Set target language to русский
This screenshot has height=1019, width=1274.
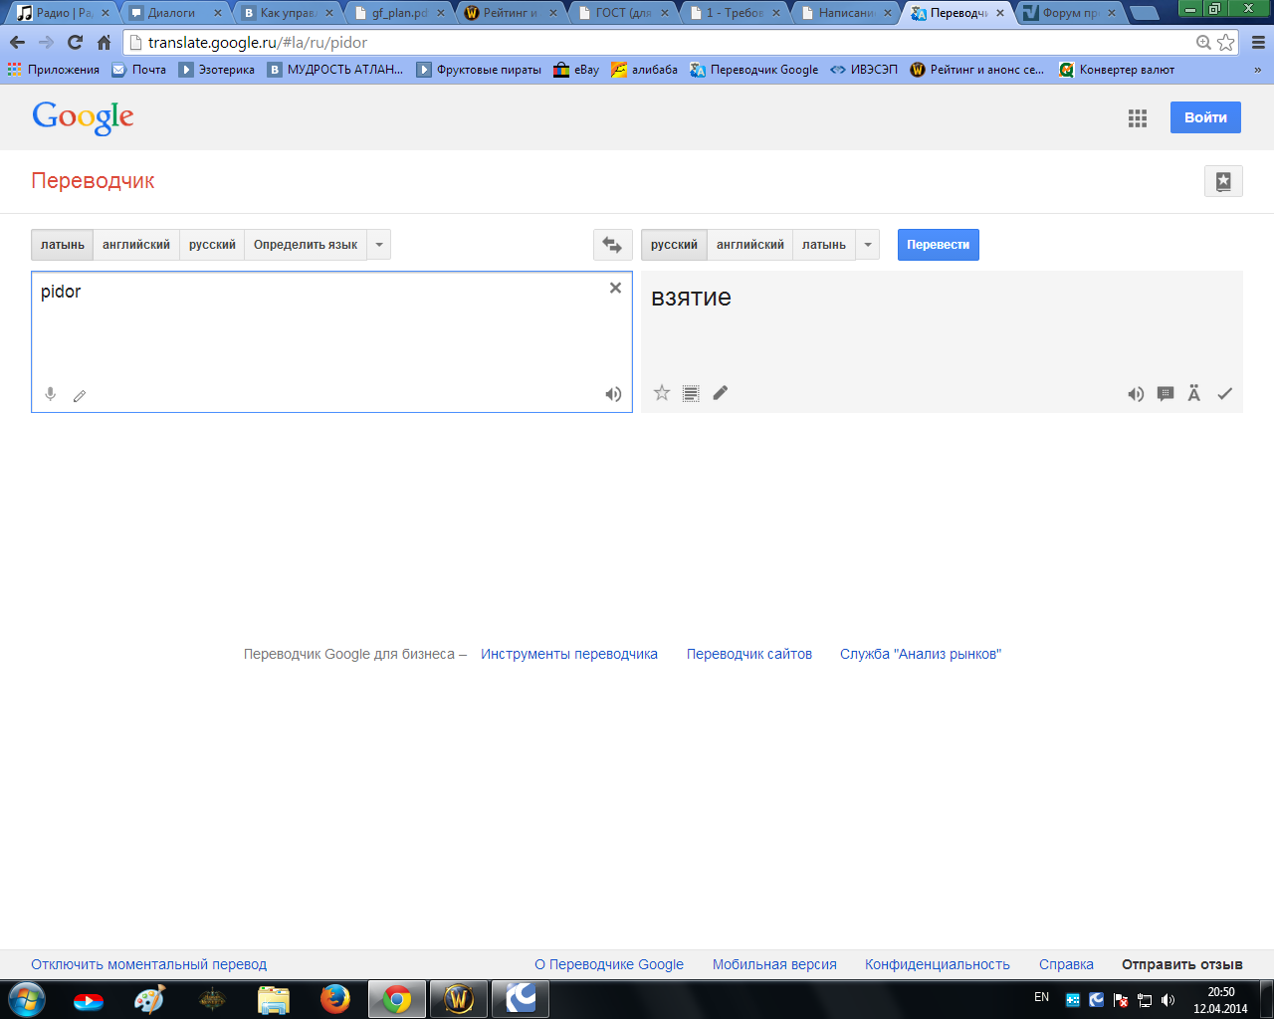674,245
